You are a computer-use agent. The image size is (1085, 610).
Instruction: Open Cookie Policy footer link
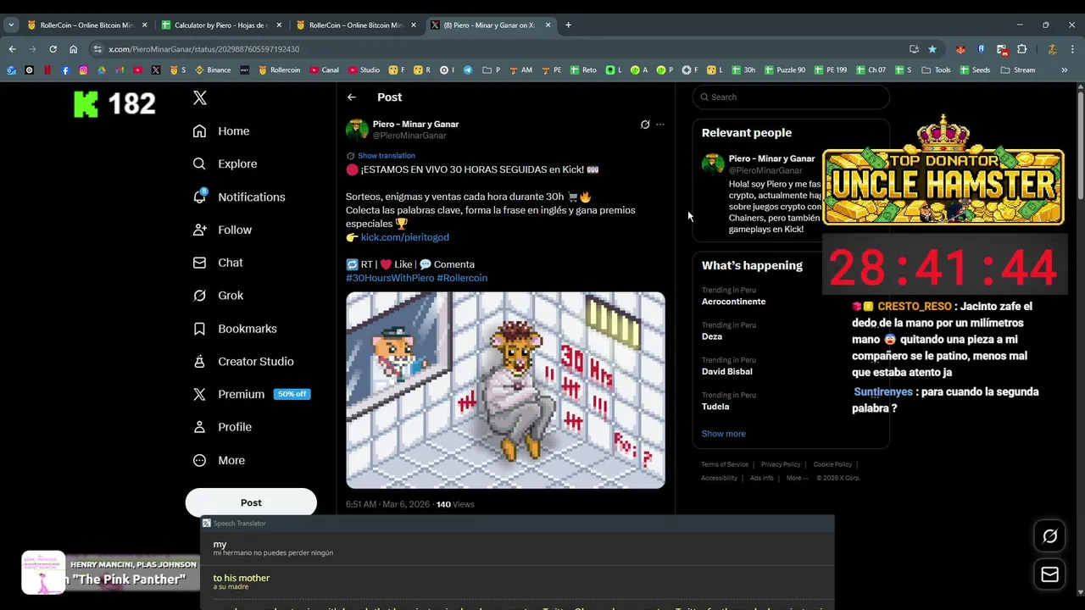tap(832, 464)
